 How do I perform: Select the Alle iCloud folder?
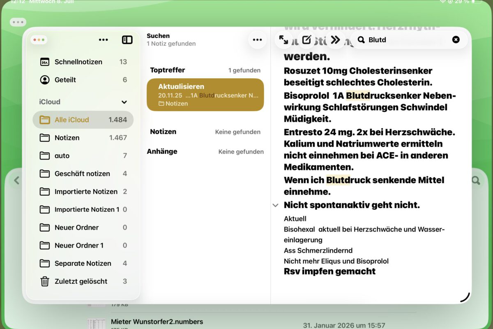83,120
